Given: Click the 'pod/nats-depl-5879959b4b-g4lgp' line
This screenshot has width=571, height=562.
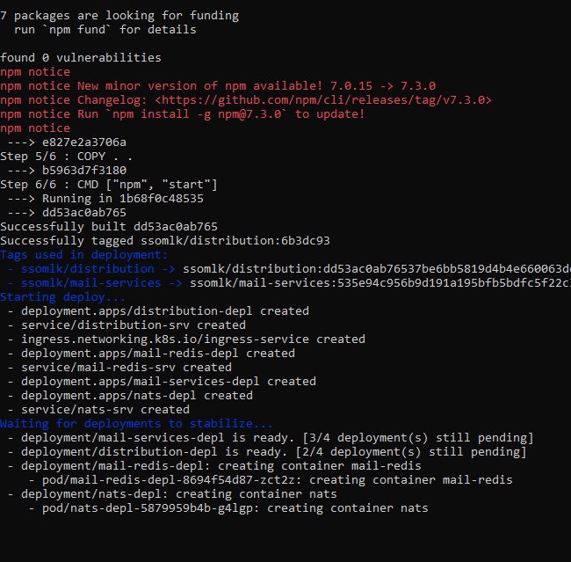Looking at the screenshot, I should [x=228, y=508].
